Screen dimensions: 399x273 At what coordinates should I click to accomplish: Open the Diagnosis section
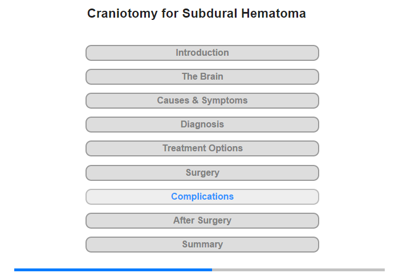[202, 125]
